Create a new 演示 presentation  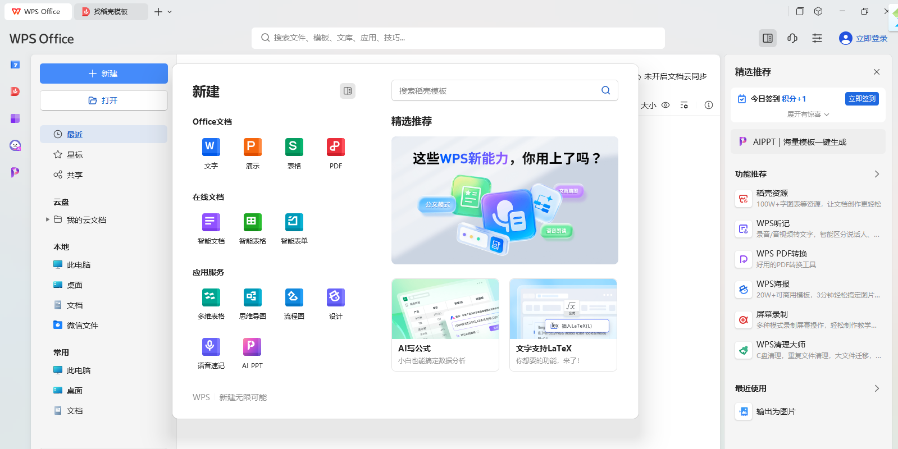pyautogui.click(x=253, y=153)
